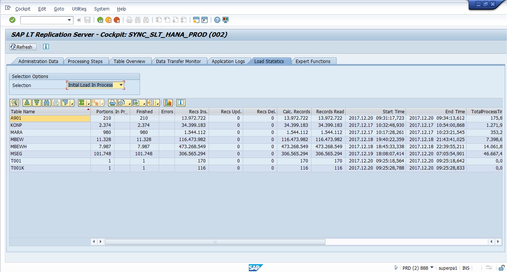Click the Refresh button

click(x=23, y=47)
